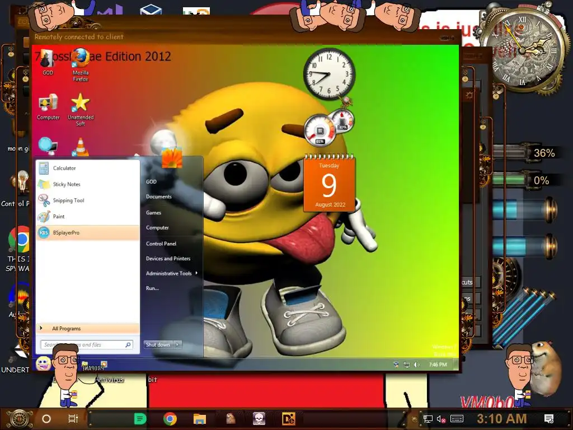Open Mozilla Firefox desktop shortcut

click(81, 65)
